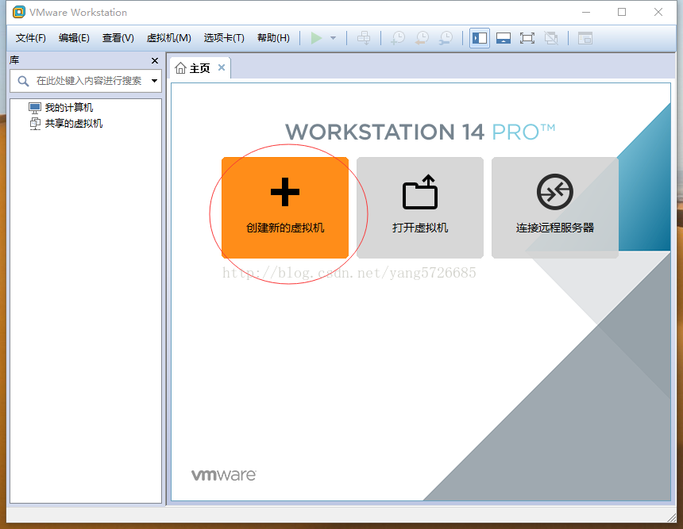Click the Full Screen mode icon

coord(527,38)
